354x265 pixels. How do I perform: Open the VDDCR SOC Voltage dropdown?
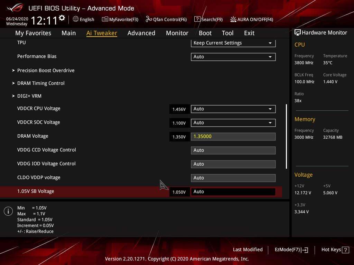[x=233, y=123]
